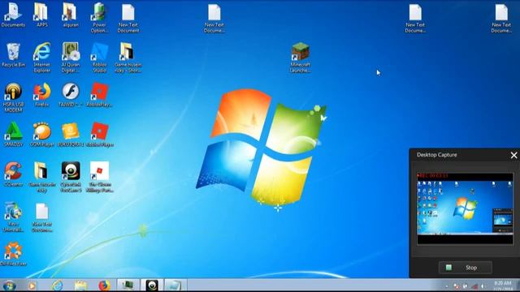Launch RobloxPlayer beside the orange icon
The image size is (520, 292).
(x=99, y=135)
